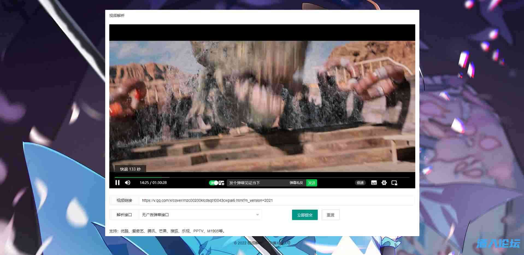
Task: Click the video link URL field
Action: tap(276, 200)
